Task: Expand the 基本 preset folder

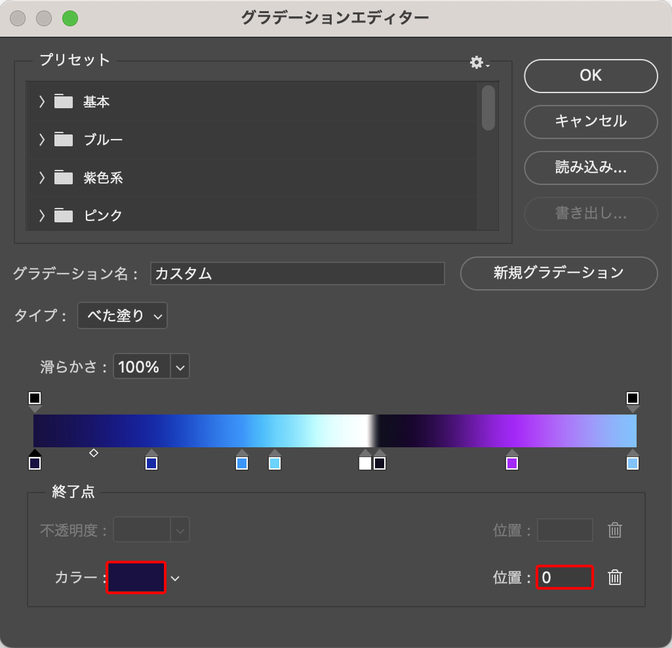Action: (43, 102)
